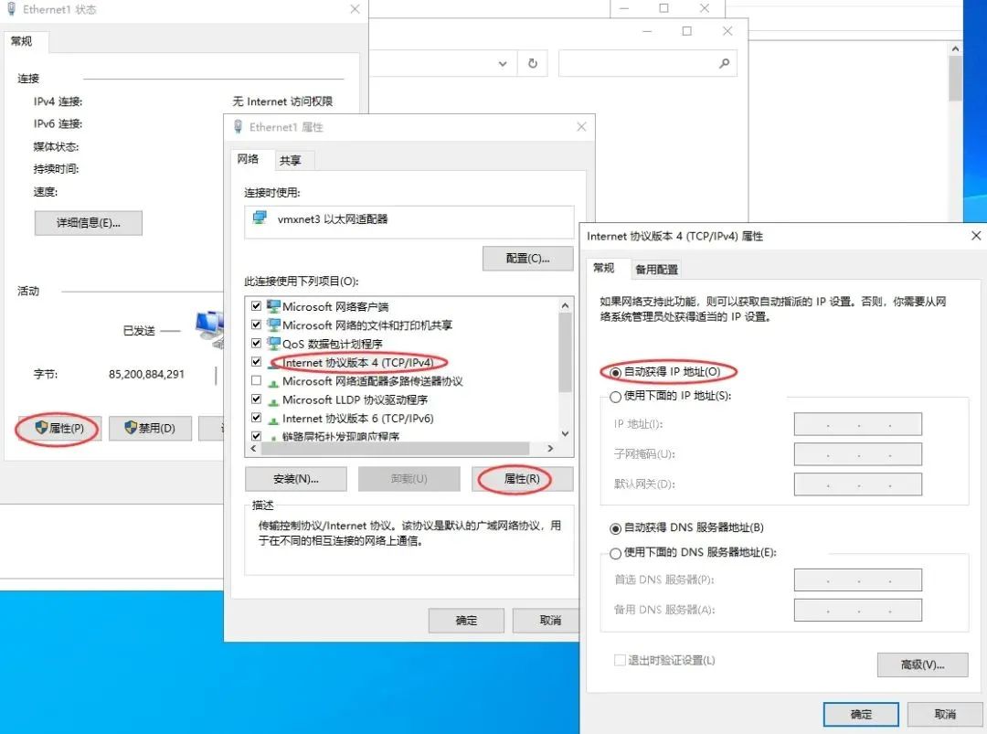Switch to the 备用配置 tab
The height and width of the screenshot is (734, 987).
pos(658,268)
